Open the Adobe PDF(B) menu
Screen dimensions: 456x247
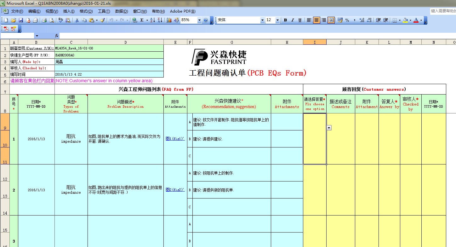(183, 11)
